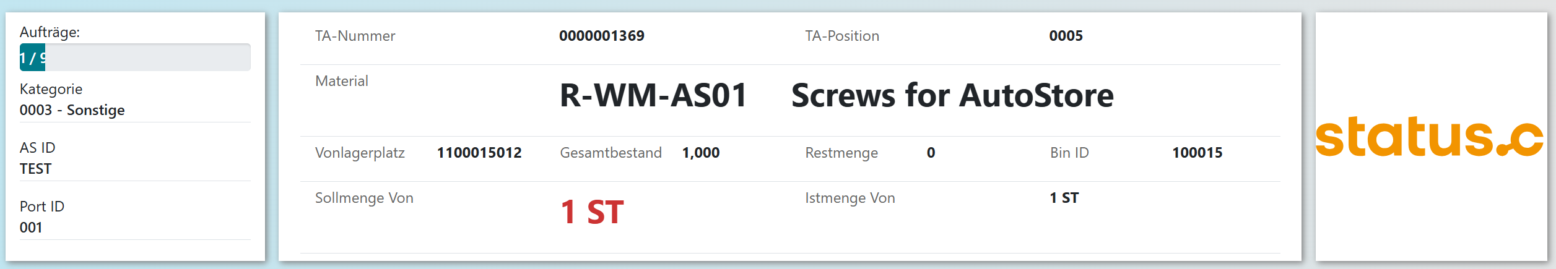Viewport: 1556px width, 269px height.
Task: Click the Port ID value 001
Action: 31,228
